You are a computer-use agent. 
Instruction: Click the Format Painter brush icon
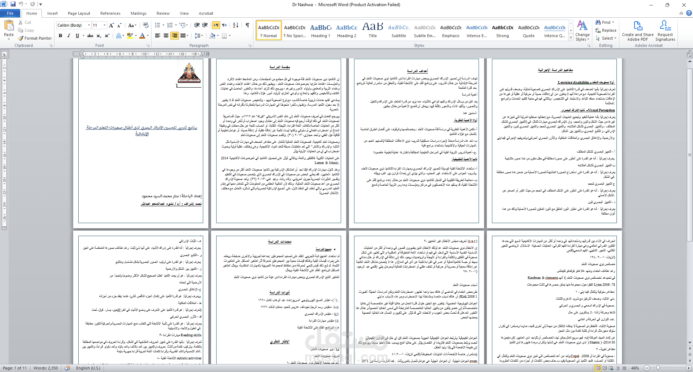[21, 38]
